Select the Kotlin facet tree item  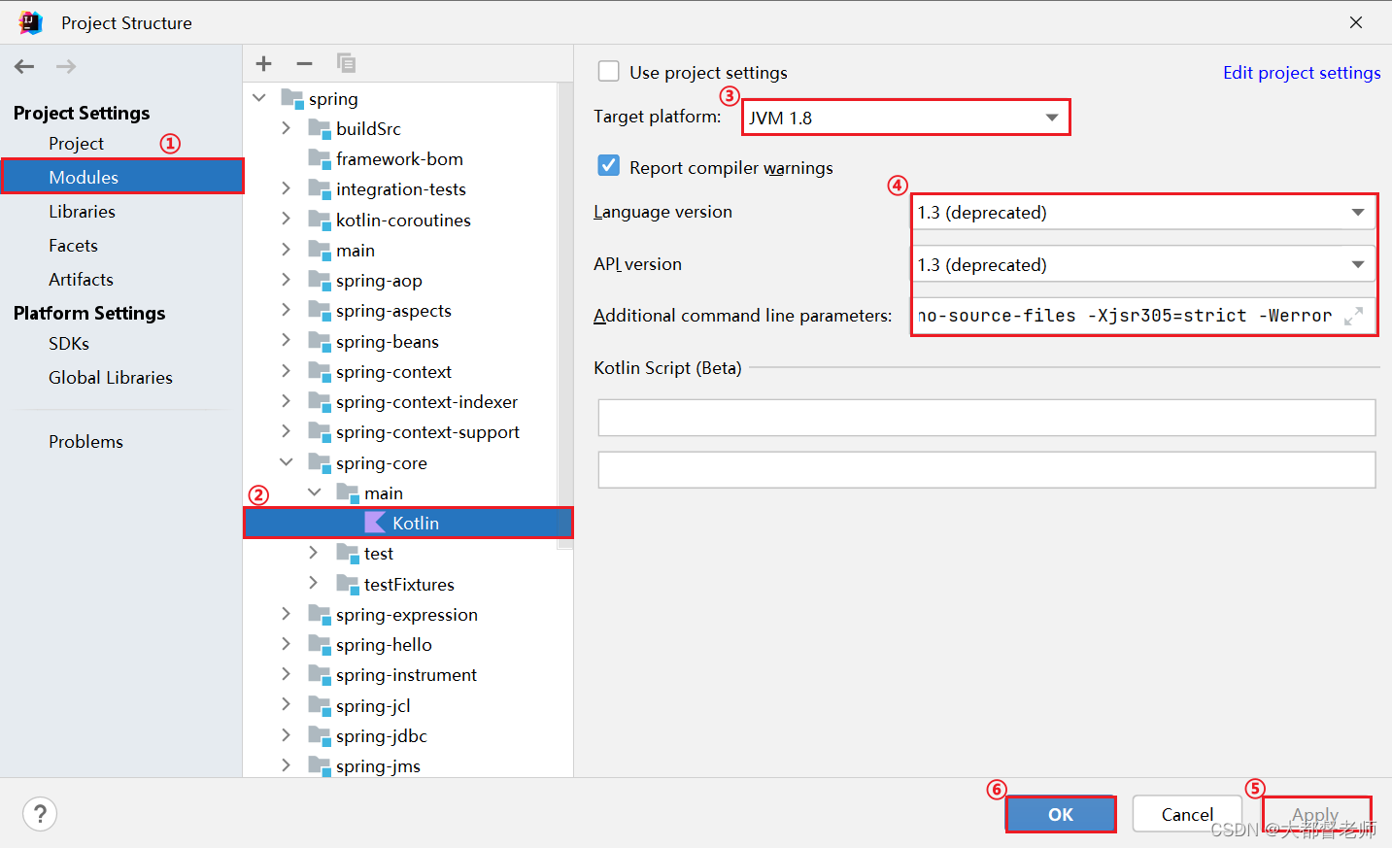(x=408, y=523)
